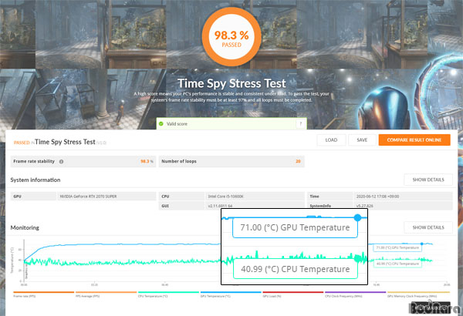Toggle GPU Memory Clock Frequency series in legend

click(x=418, y=294)
